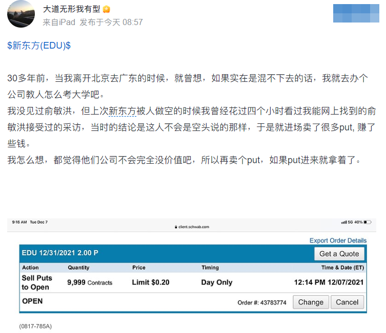Image resolution: width=386 pixels, height=333 pixels.
Task: Click the 5G signal bars indicator
Action: pyautogui.click(x=343, y=222)
